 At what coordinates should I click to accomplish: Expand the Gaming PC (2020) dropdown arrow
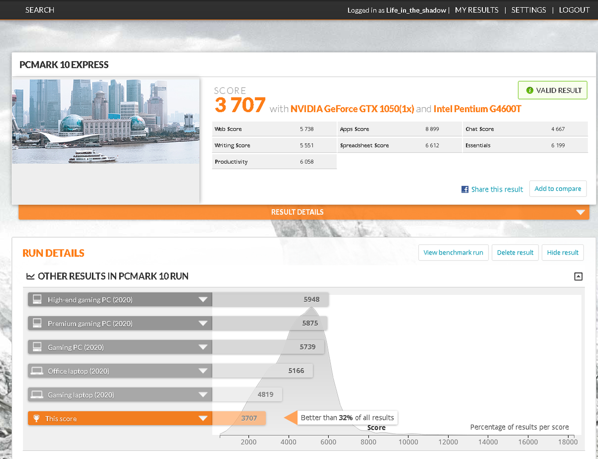coord(203,347)
